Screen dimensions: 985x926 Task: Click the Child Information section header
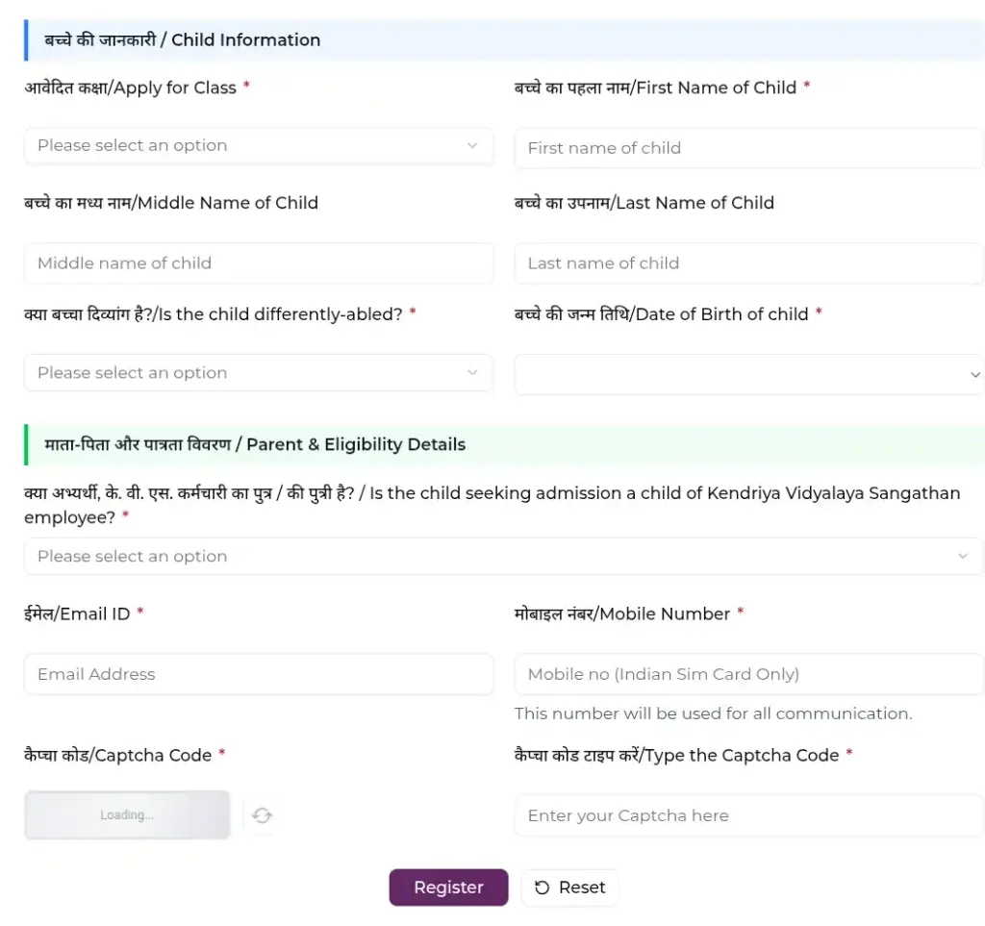[x=183, y=40]
